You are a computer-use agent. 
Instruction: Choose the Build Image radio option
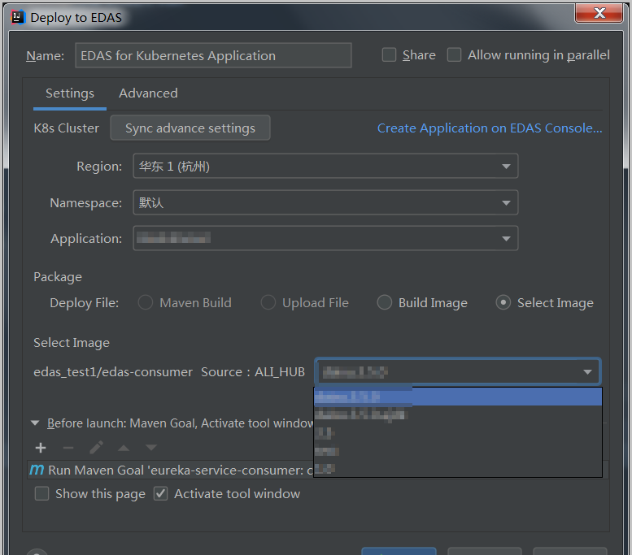pos(384,302)
